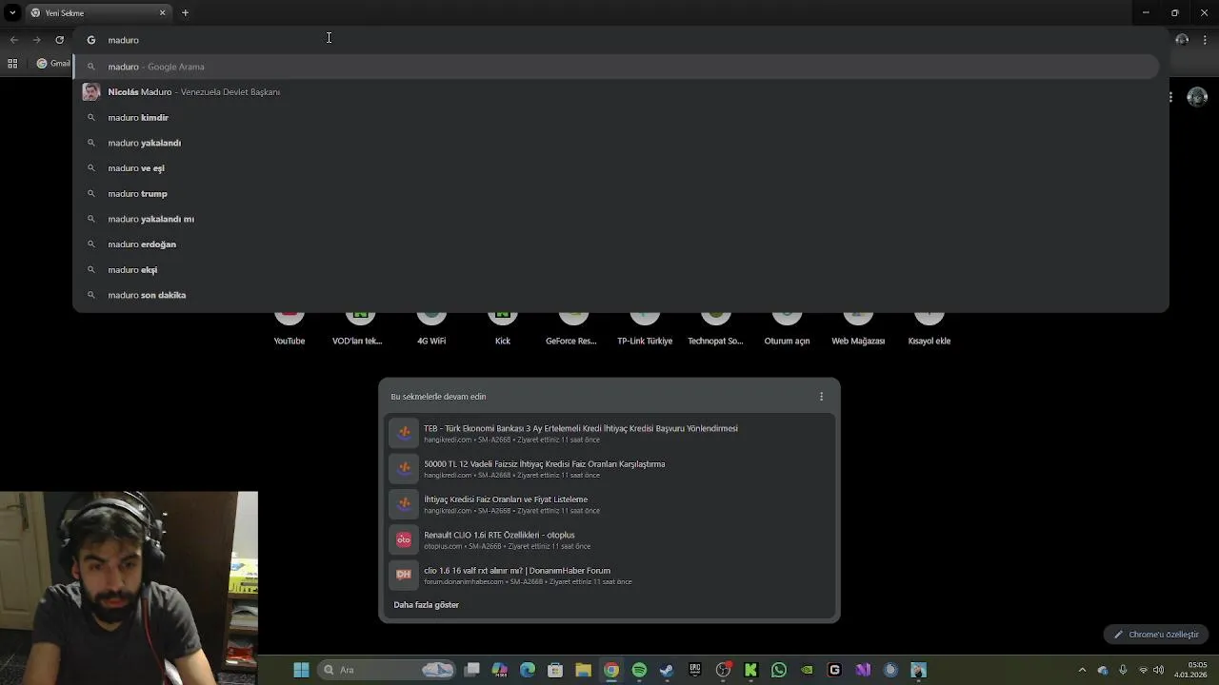
Task: Open volume control in system tray
Action: pos(1160,670)
